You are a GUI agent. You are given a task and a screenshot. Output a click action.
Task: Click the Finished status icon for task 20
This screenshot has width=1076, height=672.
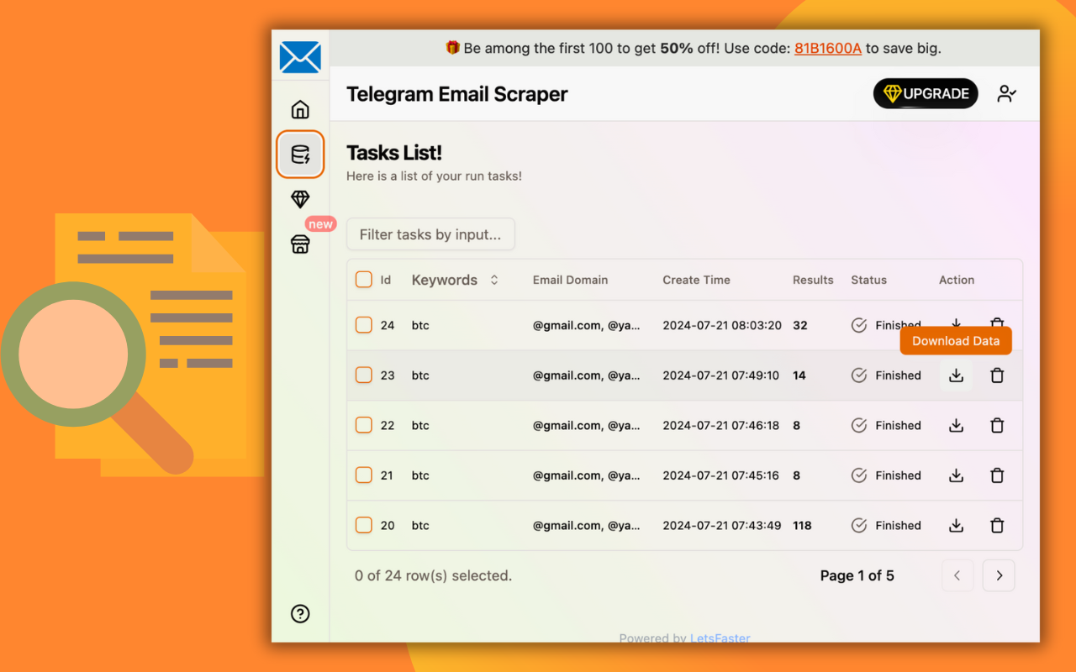[859, 526]
